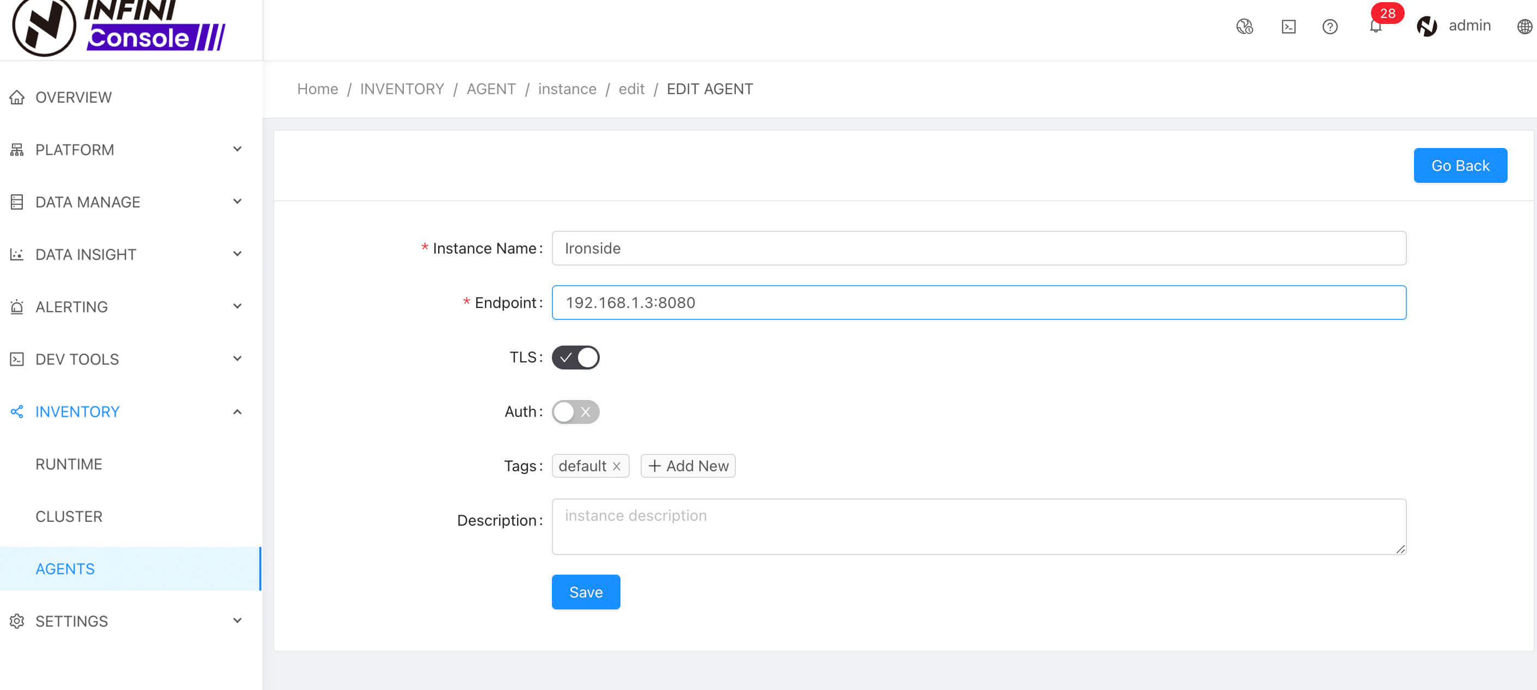Remove the default tag with x icon

(617, 466)
